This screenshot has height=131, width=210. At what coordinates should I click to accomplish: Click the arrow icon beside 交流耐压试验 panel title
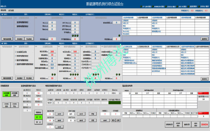click(36, 47)
